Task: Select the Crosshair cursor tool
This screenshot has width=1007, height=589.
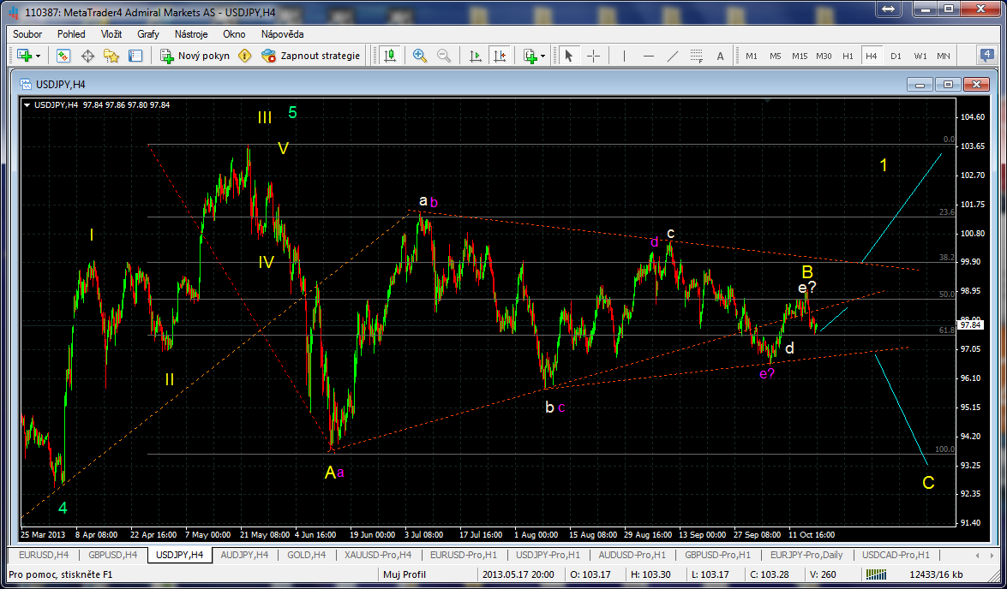Action: click(593, 56)
